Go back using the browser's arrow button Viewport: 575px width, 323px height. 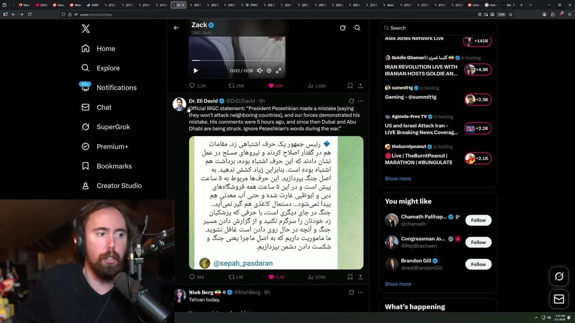click(x=13, y=14)
